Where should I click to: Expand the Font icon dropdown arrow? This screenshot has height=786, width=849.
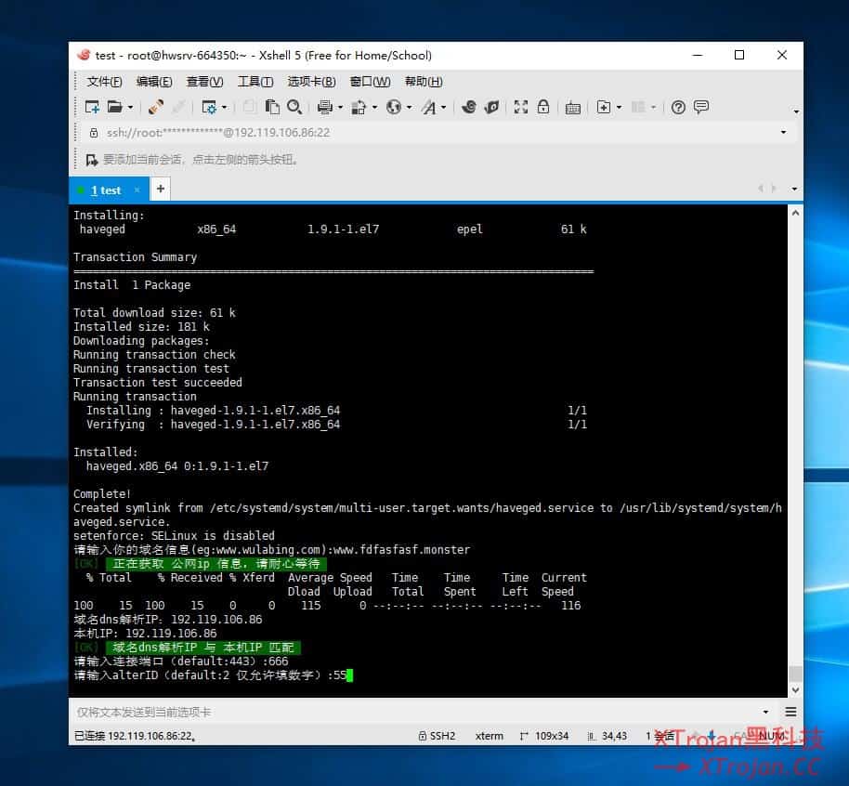[x=444, y=108]
